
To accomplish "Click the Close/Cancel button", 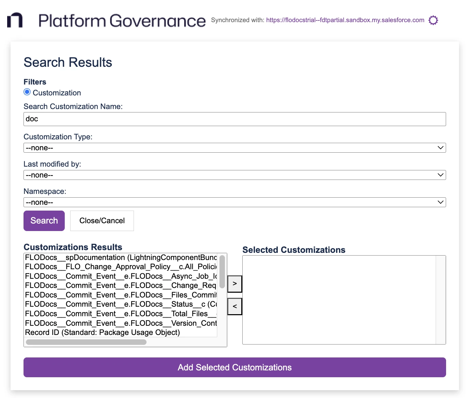I will tap(102, 221).
